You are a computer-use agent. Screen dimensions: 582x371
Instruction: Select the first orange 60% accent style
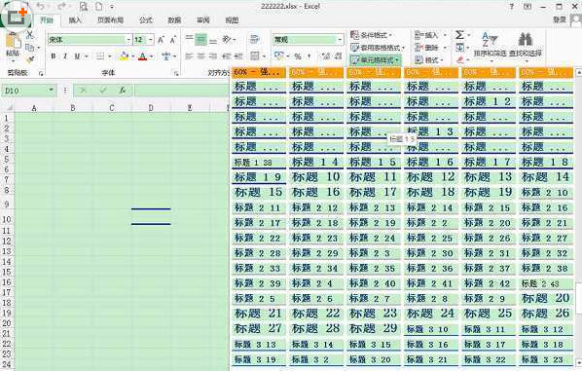tap(259, 72)
